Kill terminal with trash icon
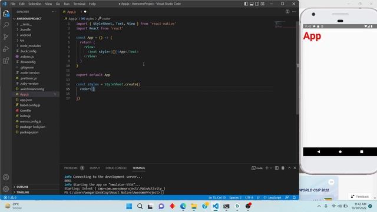The image size is (377, 212). 283,168
